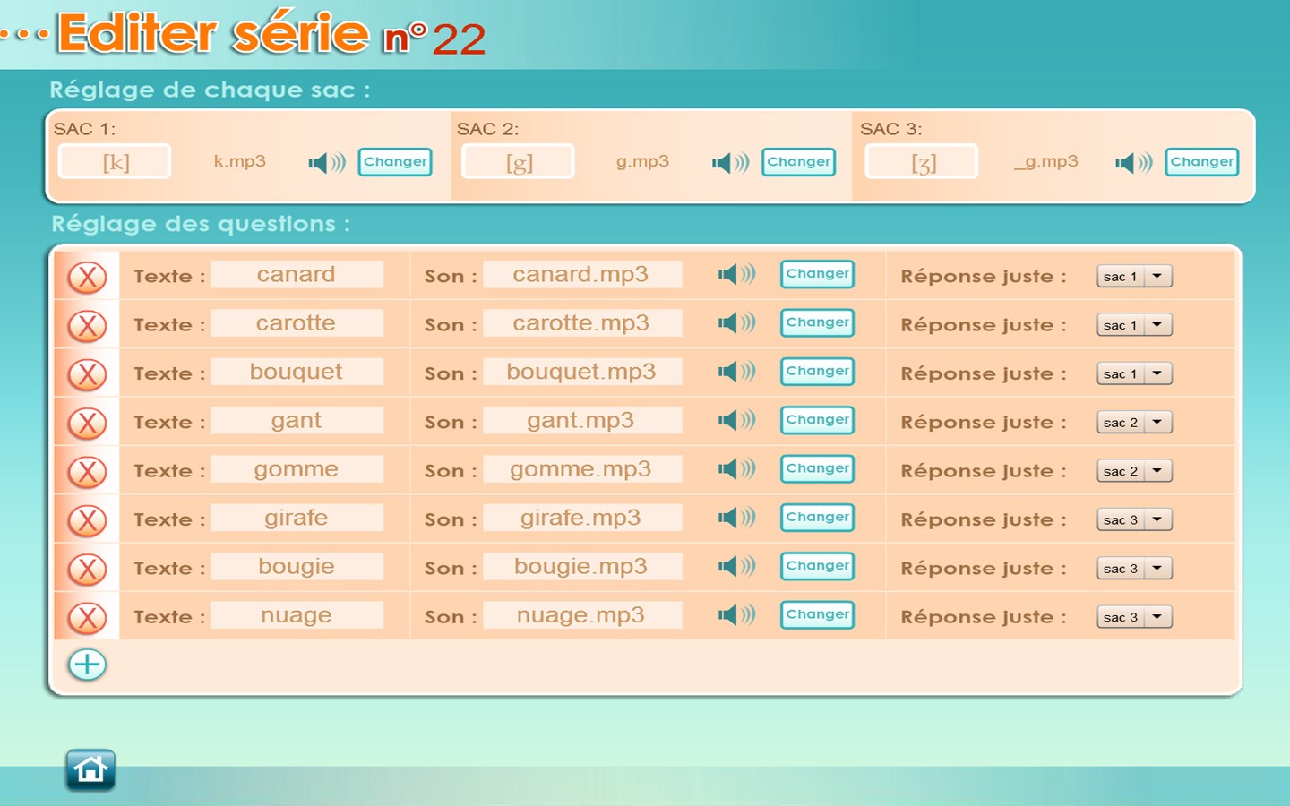Change the canard.mp3 sound file
Screen dimensions: 1290x806
818,274
